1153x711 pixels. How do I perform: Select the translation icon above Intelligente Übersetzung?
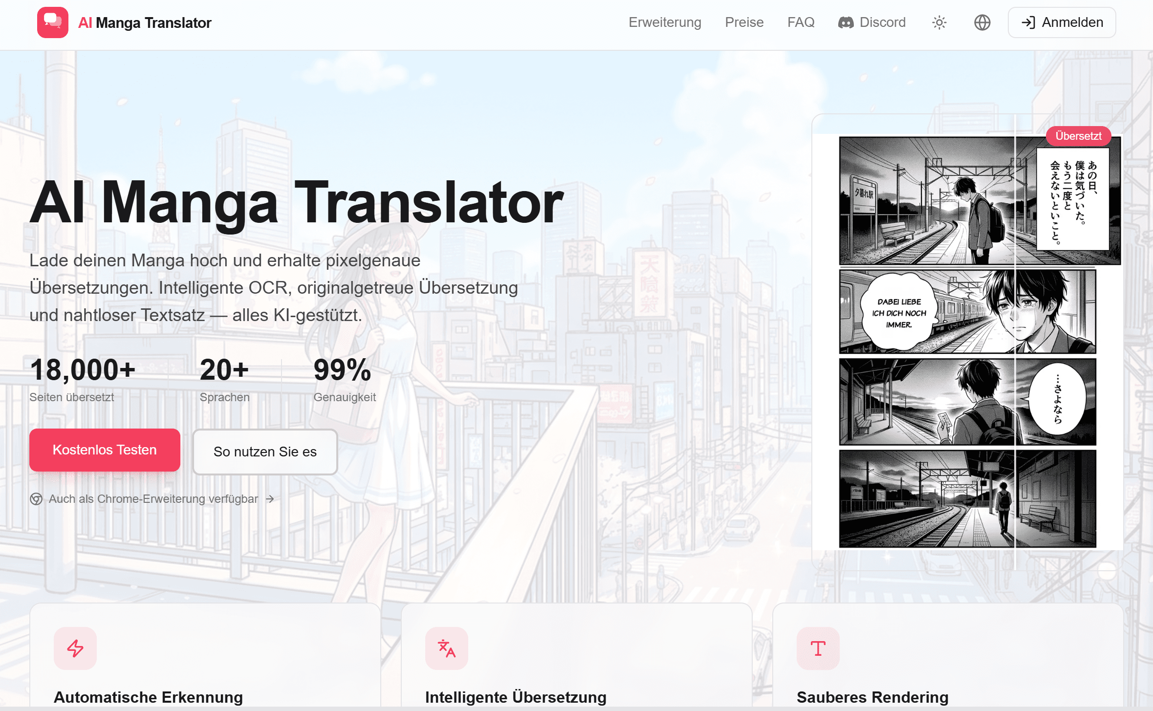pyautogui.click(x=446, y=648)
